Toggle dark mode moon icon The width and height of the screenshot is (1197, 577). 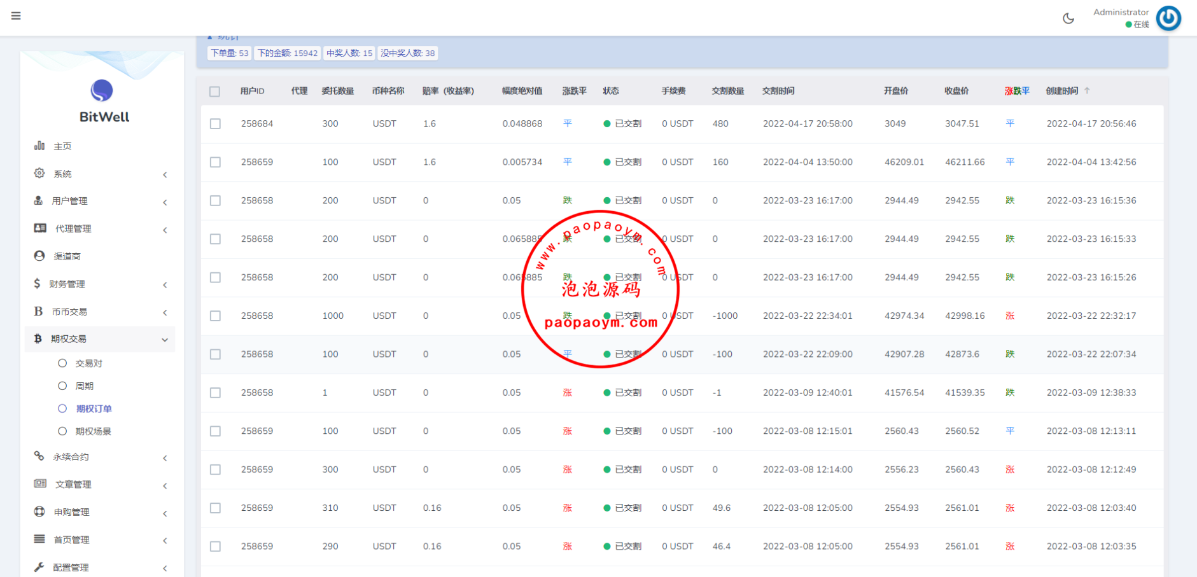click(1068, 18)
